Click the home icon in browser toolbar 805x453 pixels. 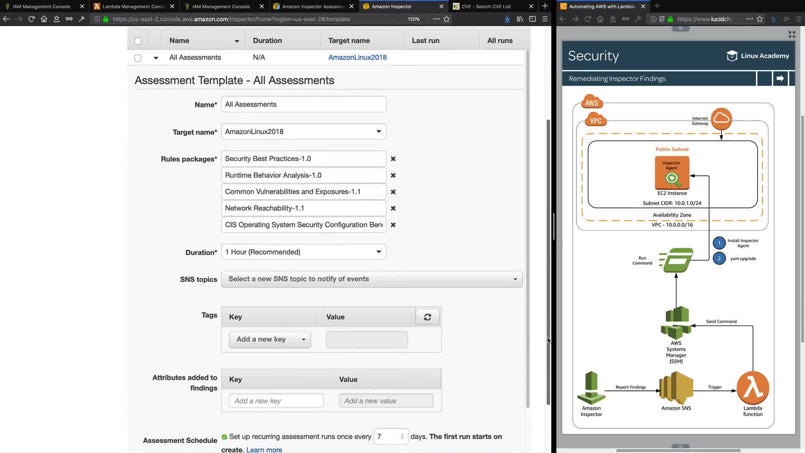pyautogui.click(x=44, y=19)
